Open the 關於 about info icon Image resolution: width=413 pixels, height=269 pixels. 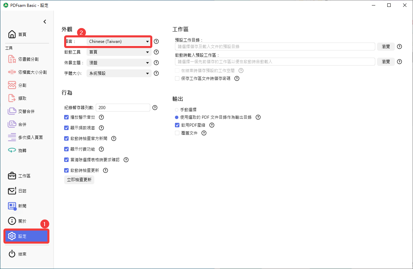pyautogui.click(x=12, y=221)
